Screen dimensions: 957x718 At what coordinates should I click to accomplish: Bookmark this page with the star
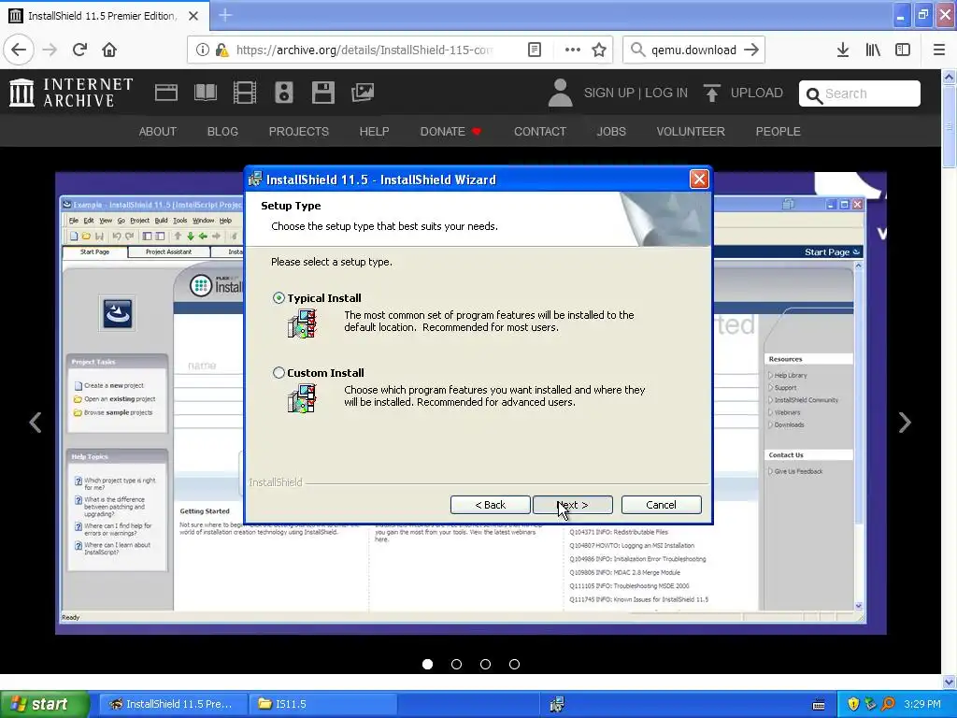pyautogui.click(x=599, y=50)
